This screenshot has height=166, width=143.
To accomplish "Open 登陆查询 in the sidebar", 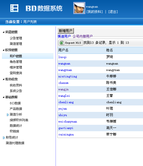I will click(16, 73).
